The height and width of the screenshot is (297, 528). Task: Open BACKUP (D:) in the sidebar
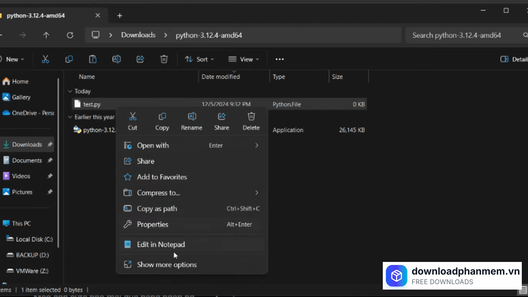pos(28,255)
